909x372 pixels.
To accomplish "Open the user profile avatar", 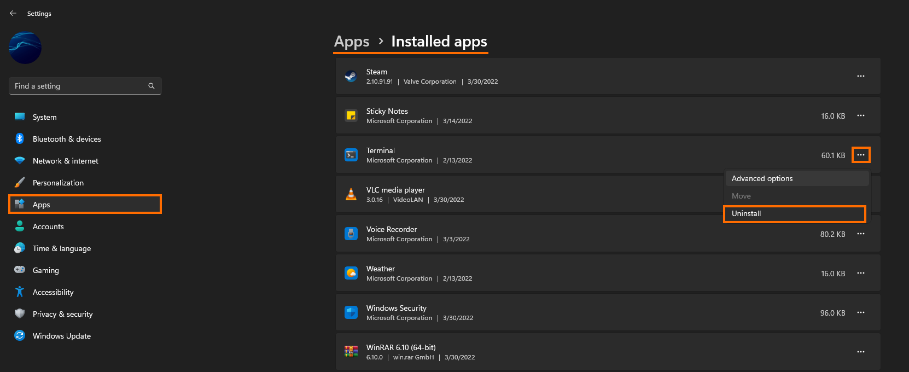I will (x=25, y=48).
